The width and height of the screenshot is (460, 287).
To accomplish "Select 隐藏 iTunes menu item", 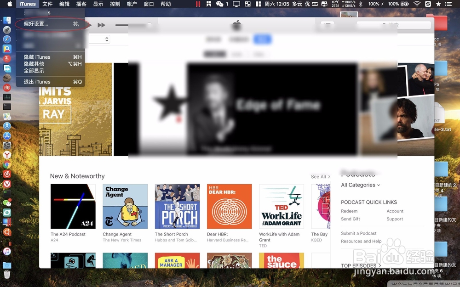I will click(x=51, y=57).
